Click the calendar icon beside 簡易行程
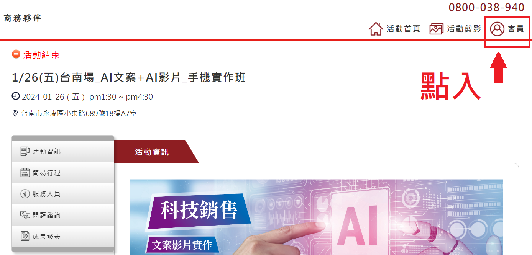The image size is (532, 255). 25,173
